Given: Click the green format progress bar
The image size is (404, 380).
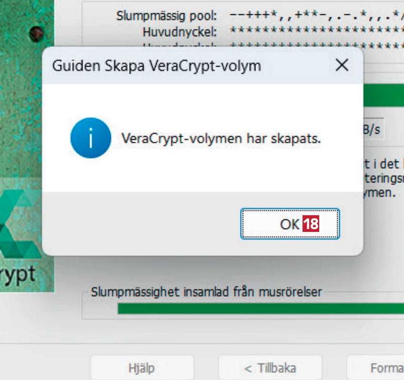Looking at the screenshot, I should [x=384, y=95].
